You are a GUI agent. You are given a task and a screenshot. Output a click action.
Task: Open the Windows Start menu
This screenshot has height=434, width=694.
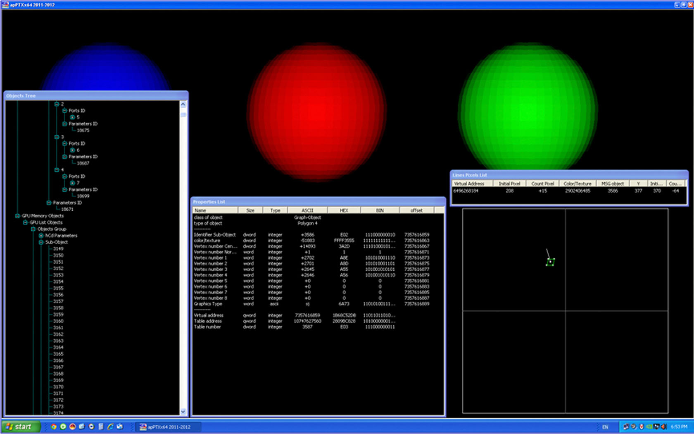[x=21, y=427]
